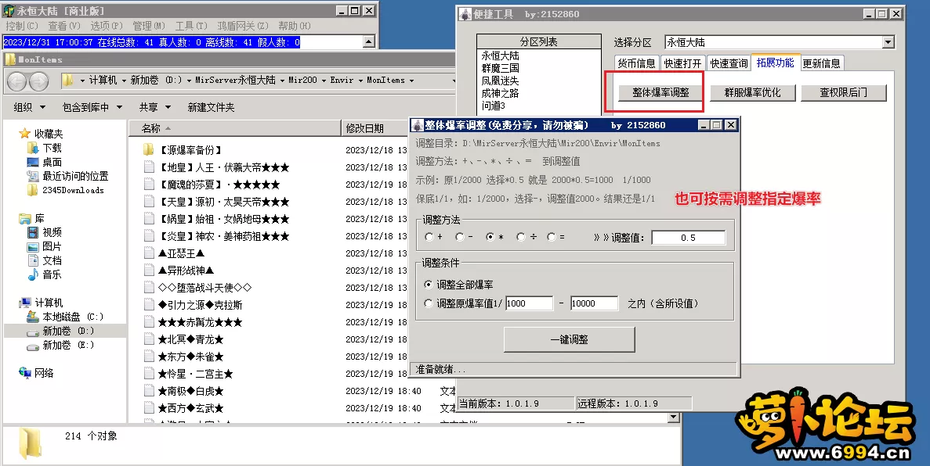Open 文档 library icon

[x=33, y=260]
